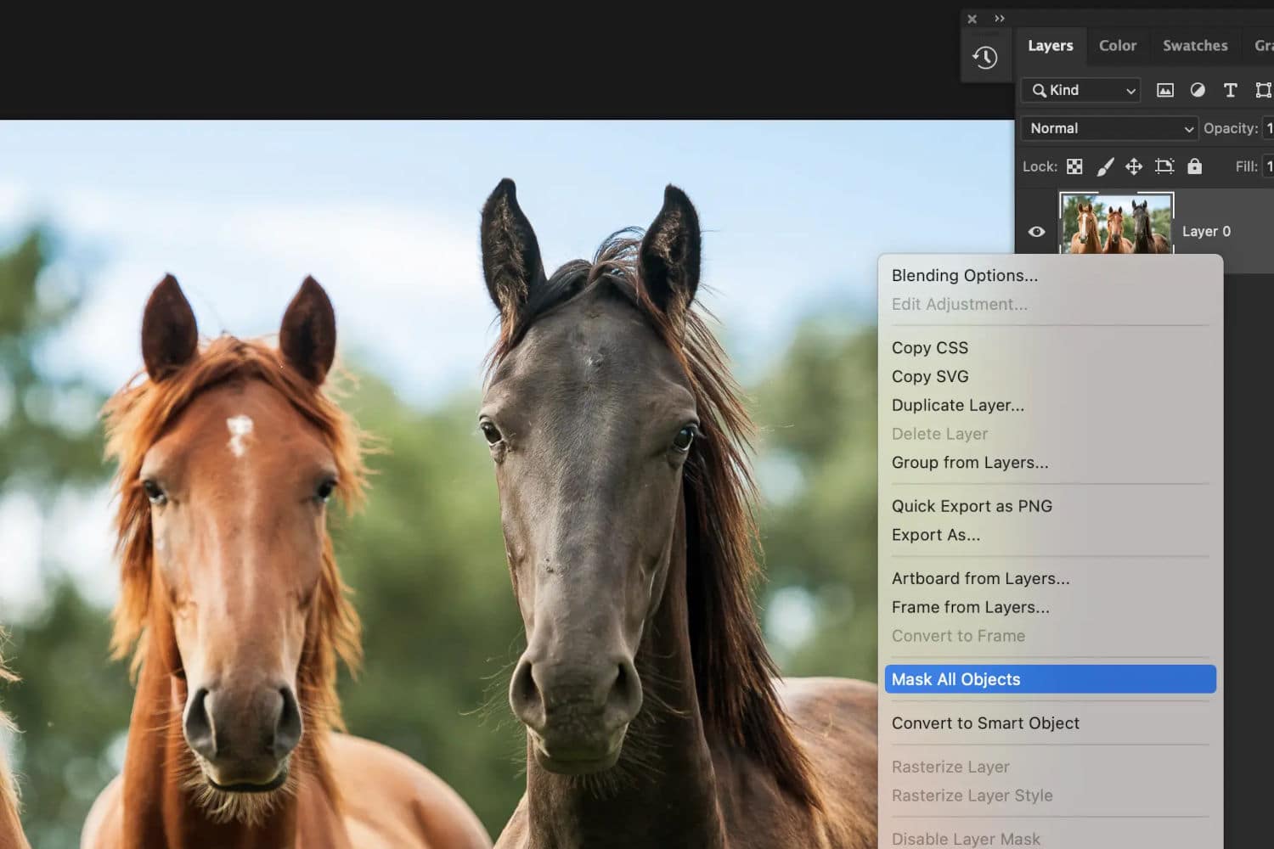Switch to the Swatches tab
This screenshot has height=849, width=1274.
1194,46
